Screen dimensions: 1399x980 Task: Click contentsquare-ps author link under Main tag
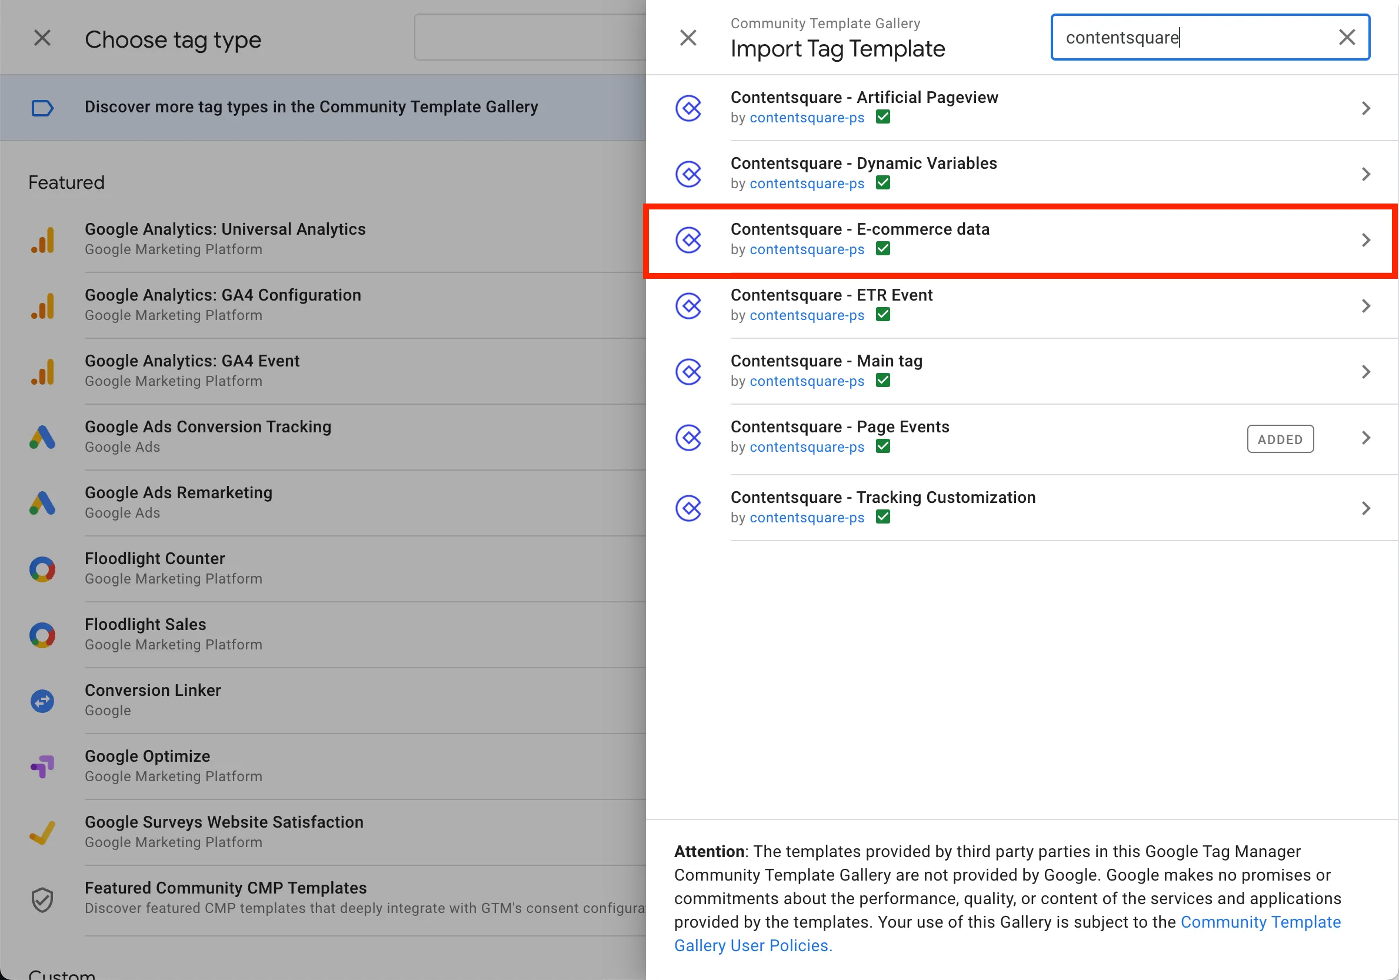click(807, 381)
